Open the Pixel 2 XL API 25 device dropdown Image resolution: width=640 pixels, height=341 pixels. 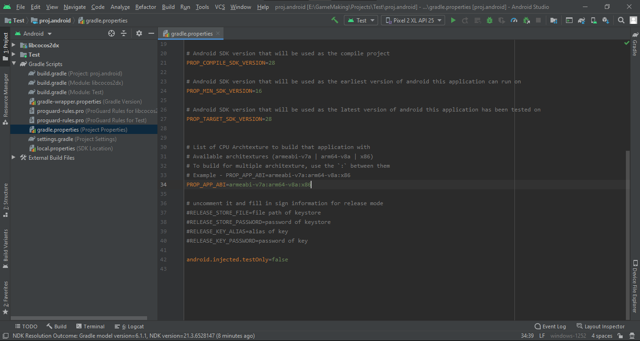coord(413,20)
